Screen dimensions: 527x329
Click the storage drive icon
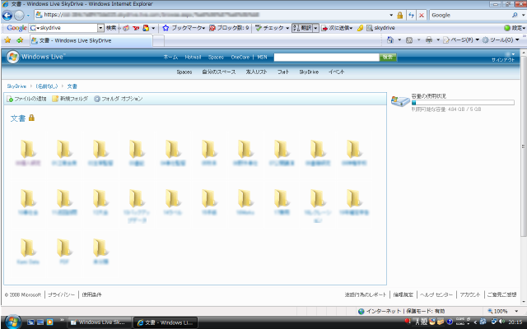[x=400, y=100]
